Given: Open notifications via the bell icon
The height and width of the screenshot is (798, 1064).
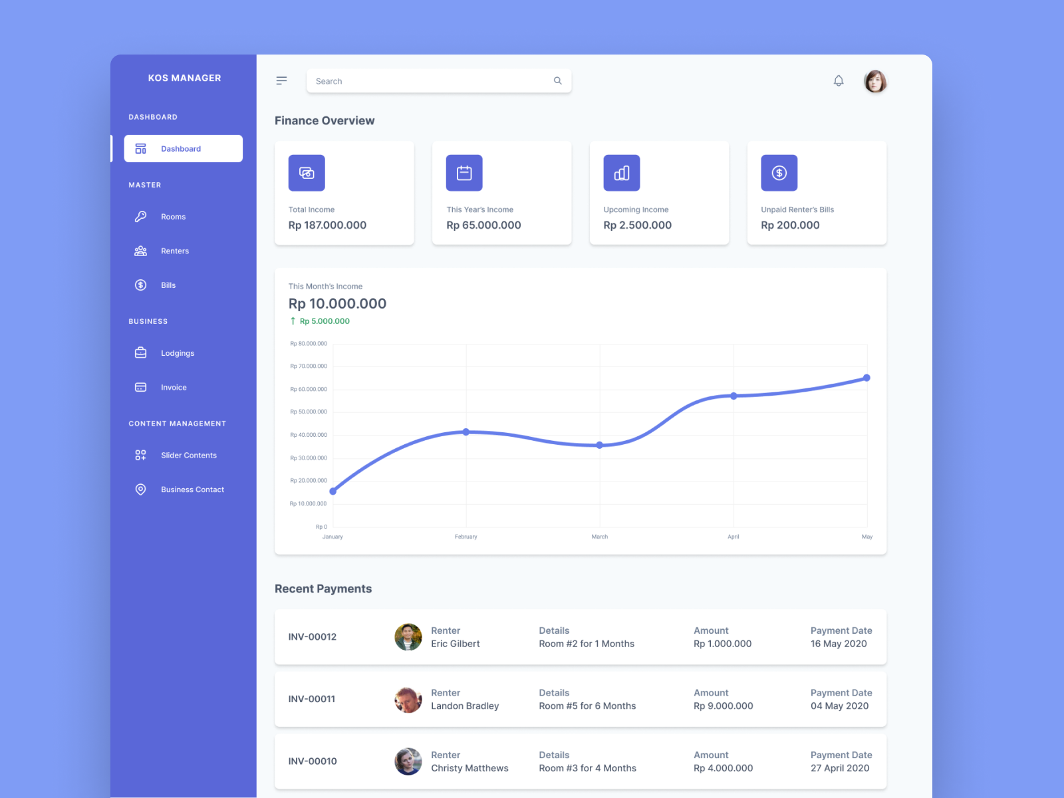Looking at the screenshot, I should [839, 80].
